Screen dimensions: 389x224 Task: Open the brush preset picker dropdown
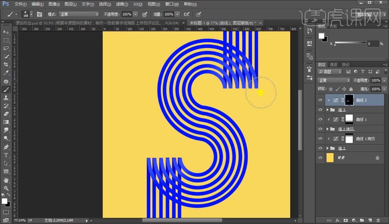(31, 15)
